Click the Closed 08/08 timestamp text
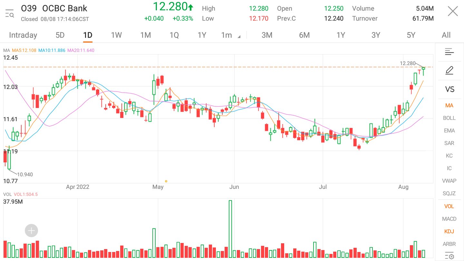The image size is (464, 261). [55, 19]
